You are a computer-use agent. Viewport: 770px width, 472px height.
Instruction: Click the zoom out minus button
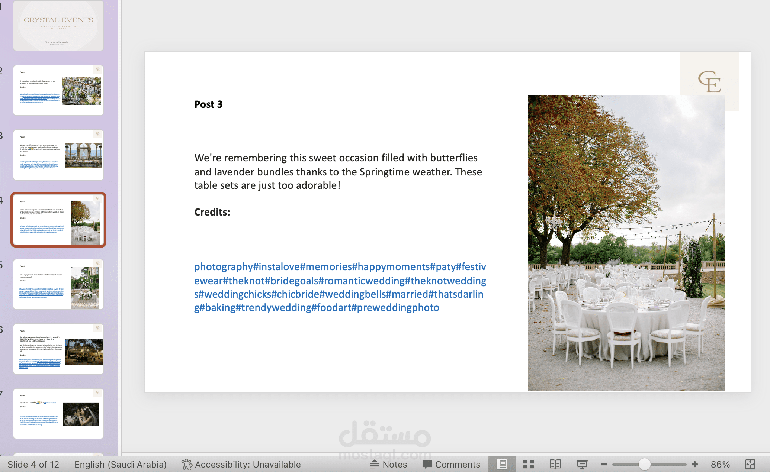coord(604,464)
